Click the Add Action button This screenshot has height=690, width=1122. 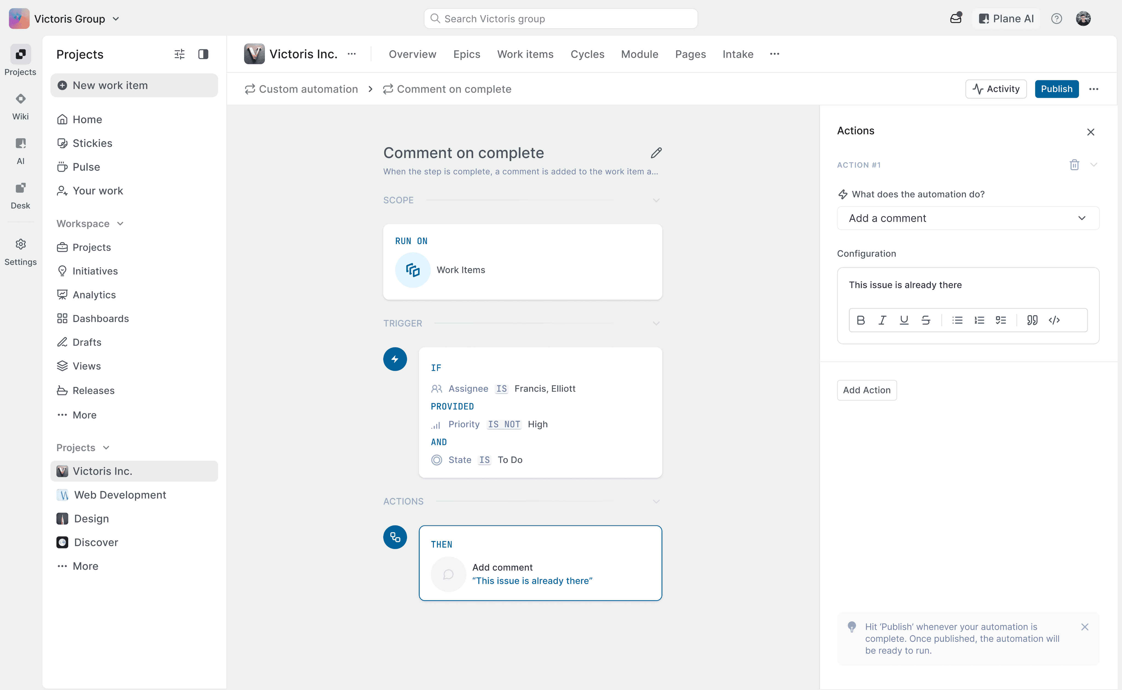pyautogui.click(x=866, y=390)
